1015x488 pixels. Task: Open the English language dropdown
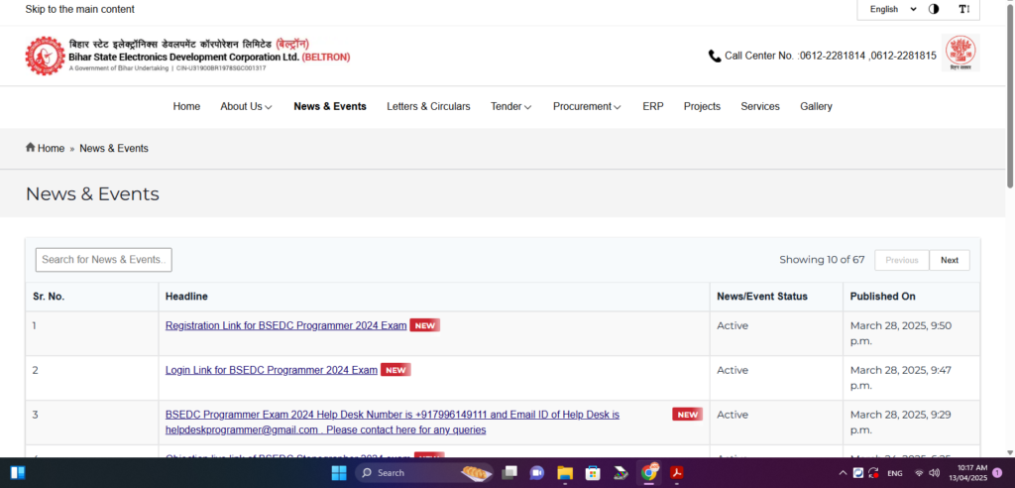click(x=892, y=9)
